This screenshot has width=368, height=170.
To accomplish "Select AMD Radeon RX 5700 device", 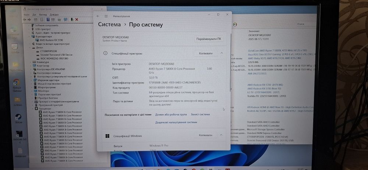I will pyautogui.click(x=51, y=40).
